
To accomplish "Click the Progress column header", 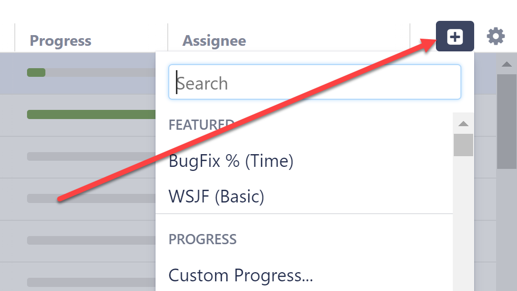I will (61, 41).
